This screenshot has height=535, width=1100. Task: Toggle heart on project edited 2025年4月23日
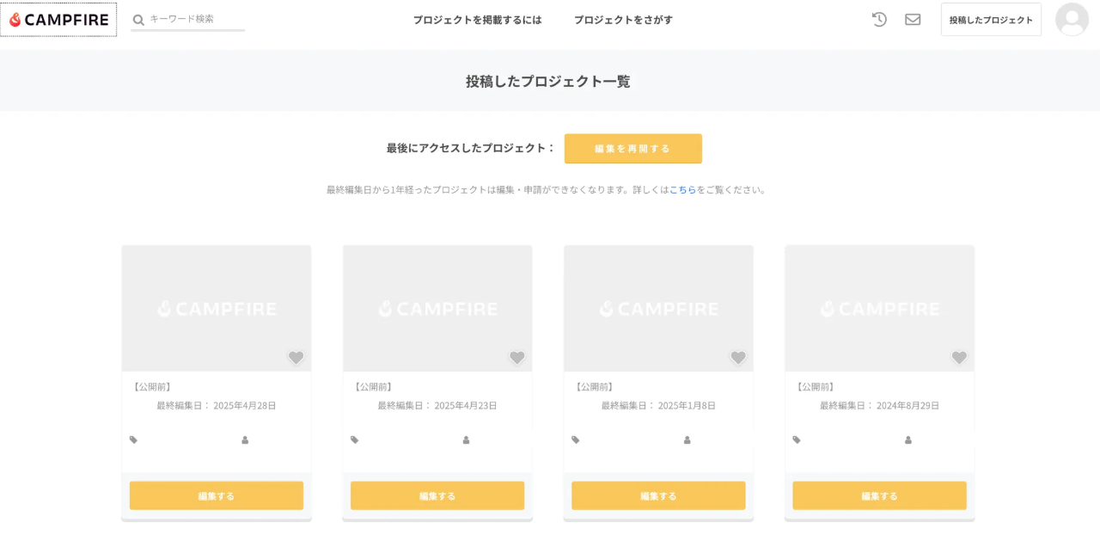516,357
